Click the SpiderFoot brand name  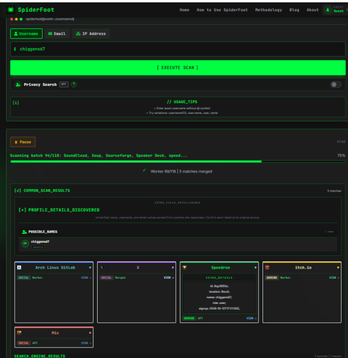[36, 10]
